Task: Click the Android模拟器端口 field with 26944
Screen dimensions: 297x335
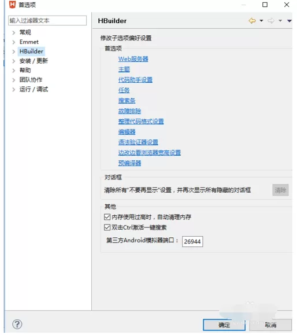Action: point(192,241)
